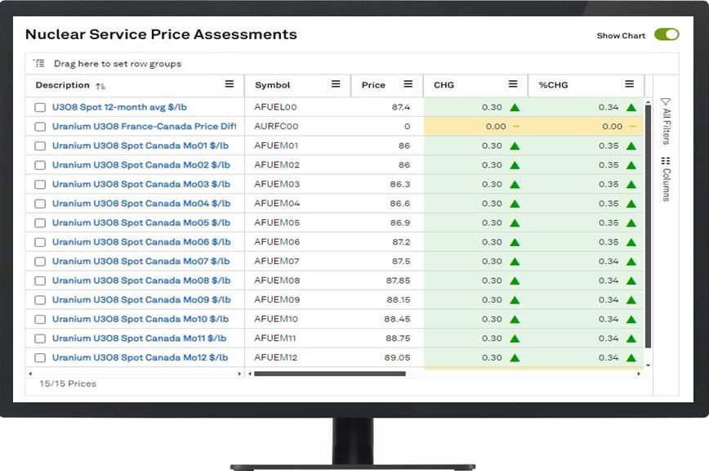
Task: Open the Description column menu icon
Action: pos(230,85)
